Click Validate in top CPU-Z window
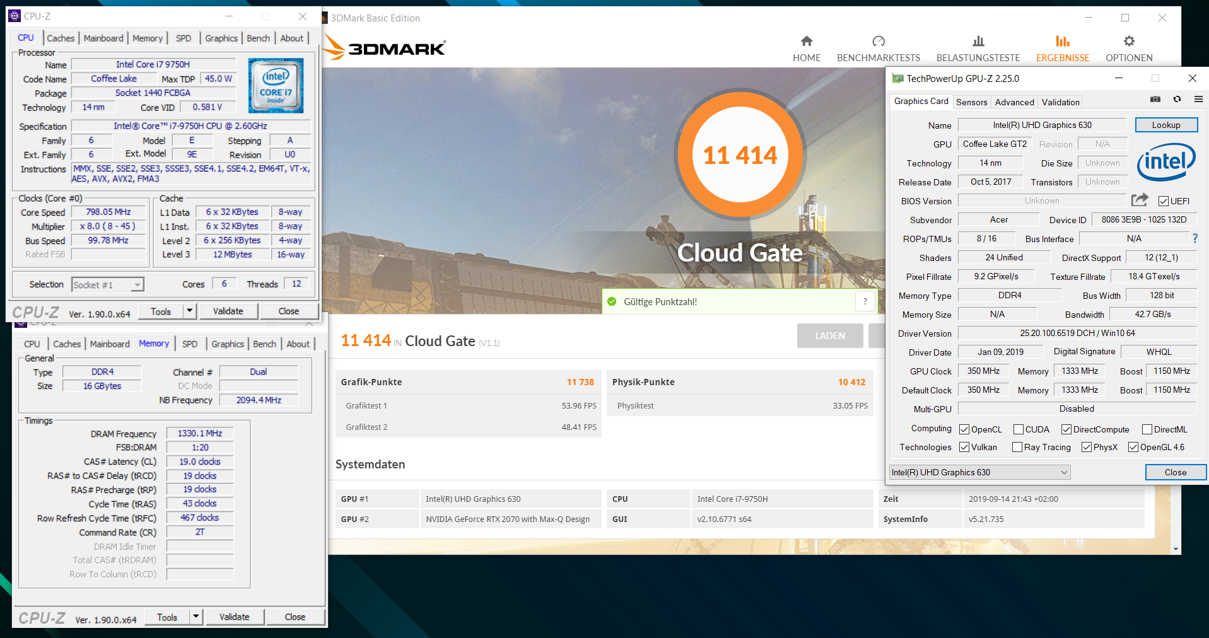 (x=228, y=311)
